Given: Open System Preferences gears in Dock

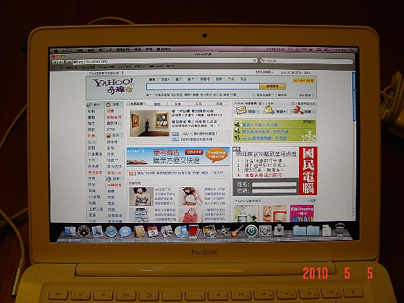Looking at the screenshot, I should pos(265,230).
